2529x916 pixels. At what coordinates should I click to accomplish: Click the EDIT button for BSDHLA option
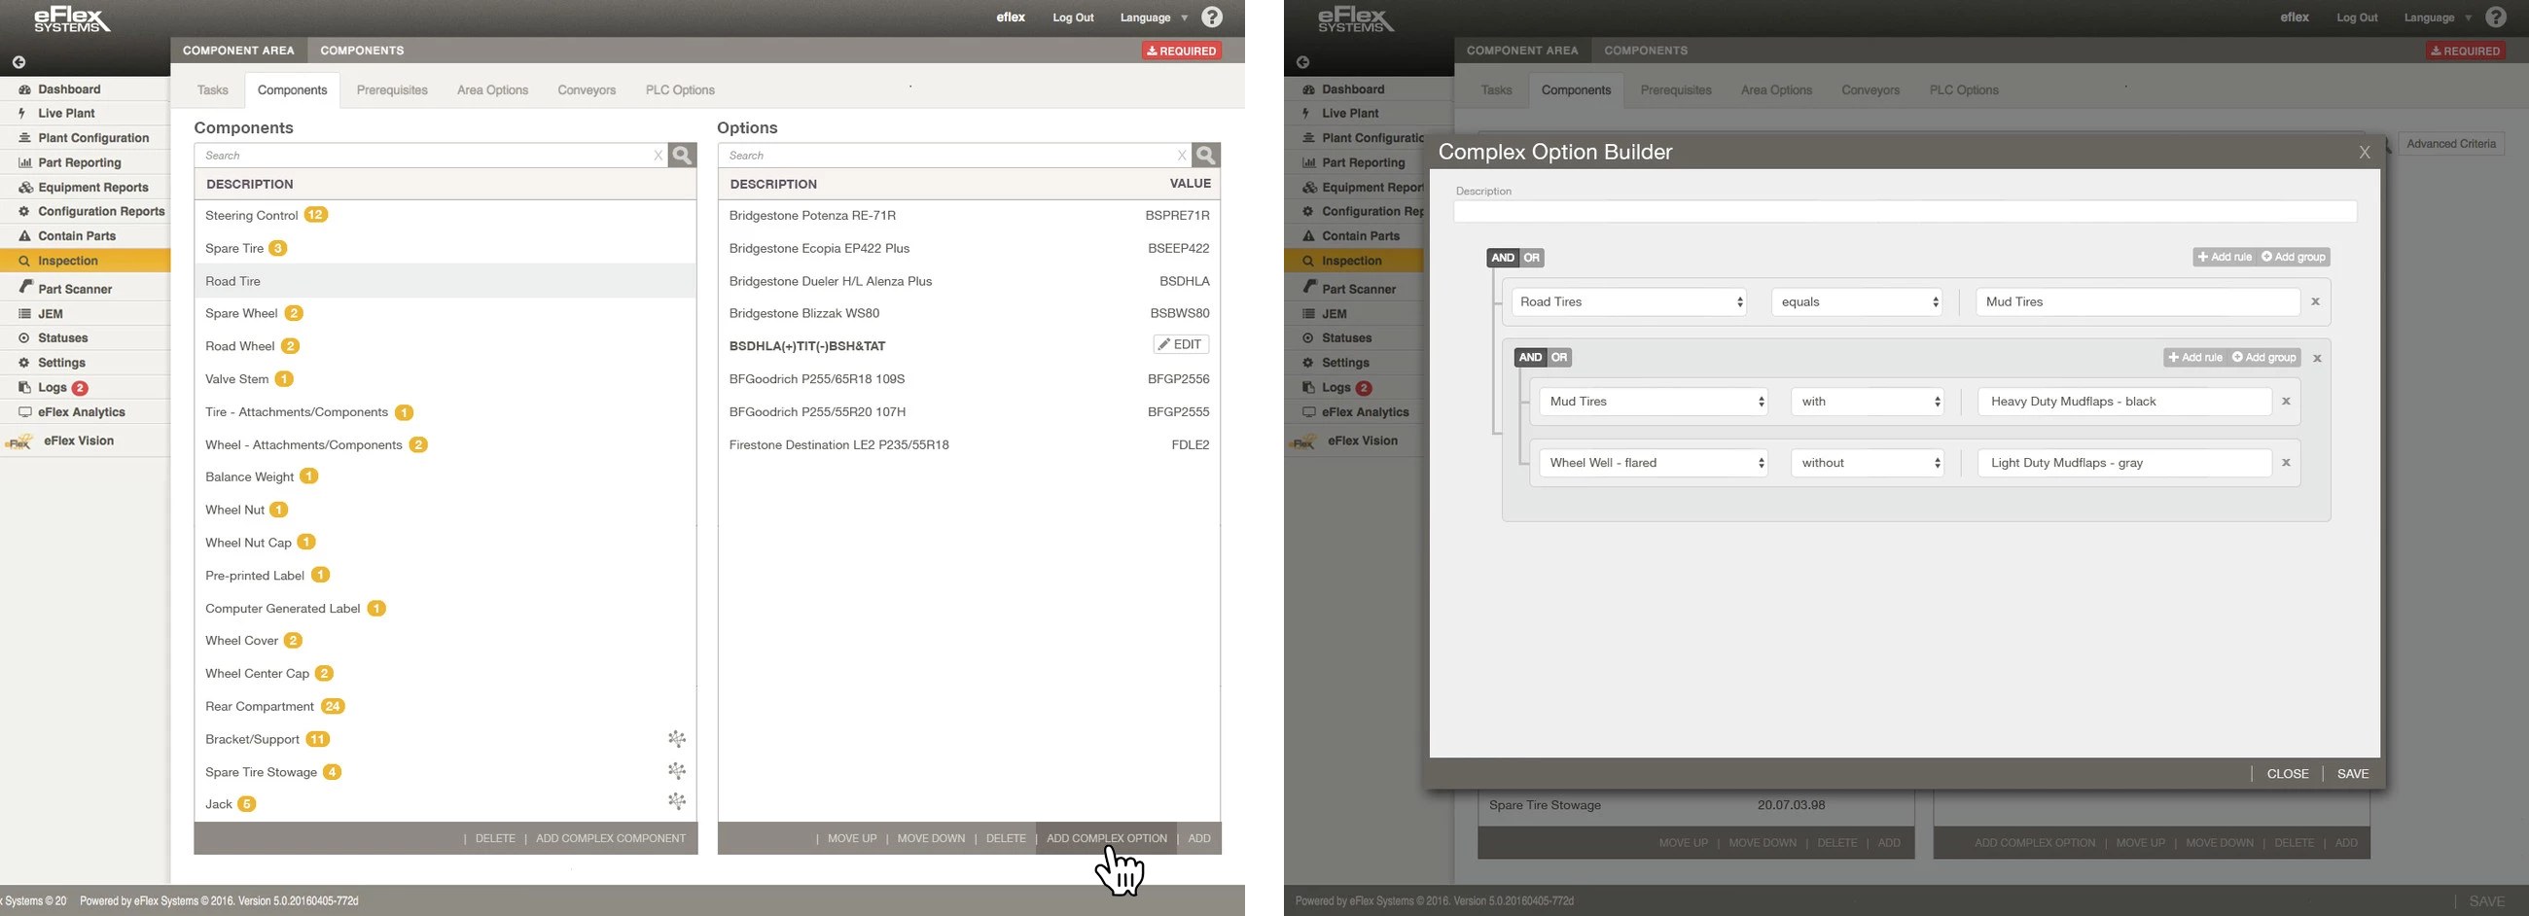click(1180, 344)
